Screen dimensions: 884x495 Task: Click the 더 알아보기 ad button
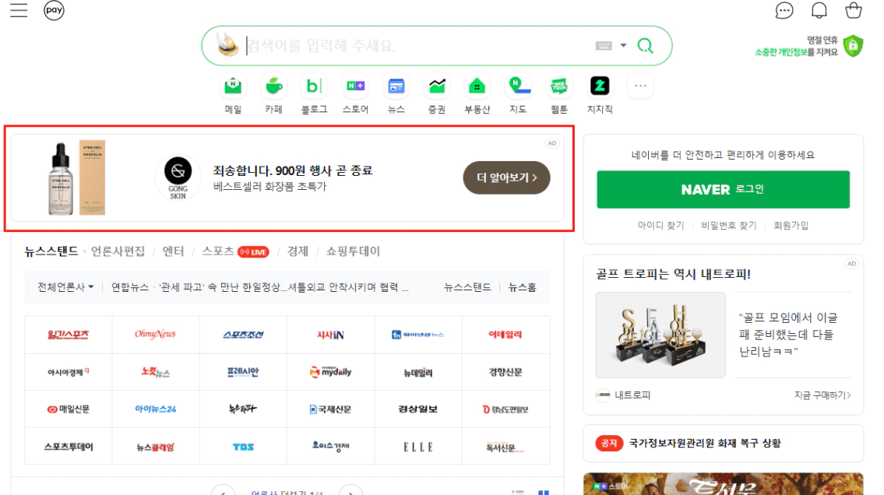click(506, 178)
